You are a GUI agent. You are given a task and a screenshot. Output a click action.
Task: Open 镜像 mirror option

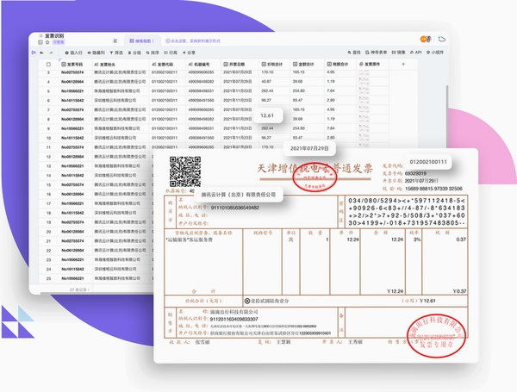(399, 52)
